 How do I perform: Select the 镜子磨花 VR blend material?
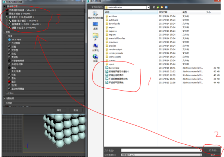click(x=20, y=17)
